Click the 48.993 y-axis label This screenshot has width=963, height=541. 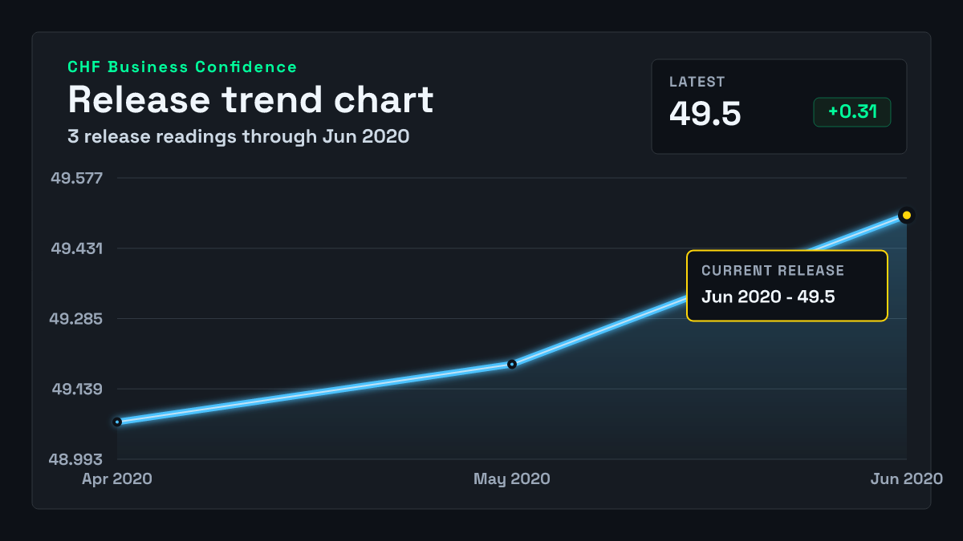(76, 459)
